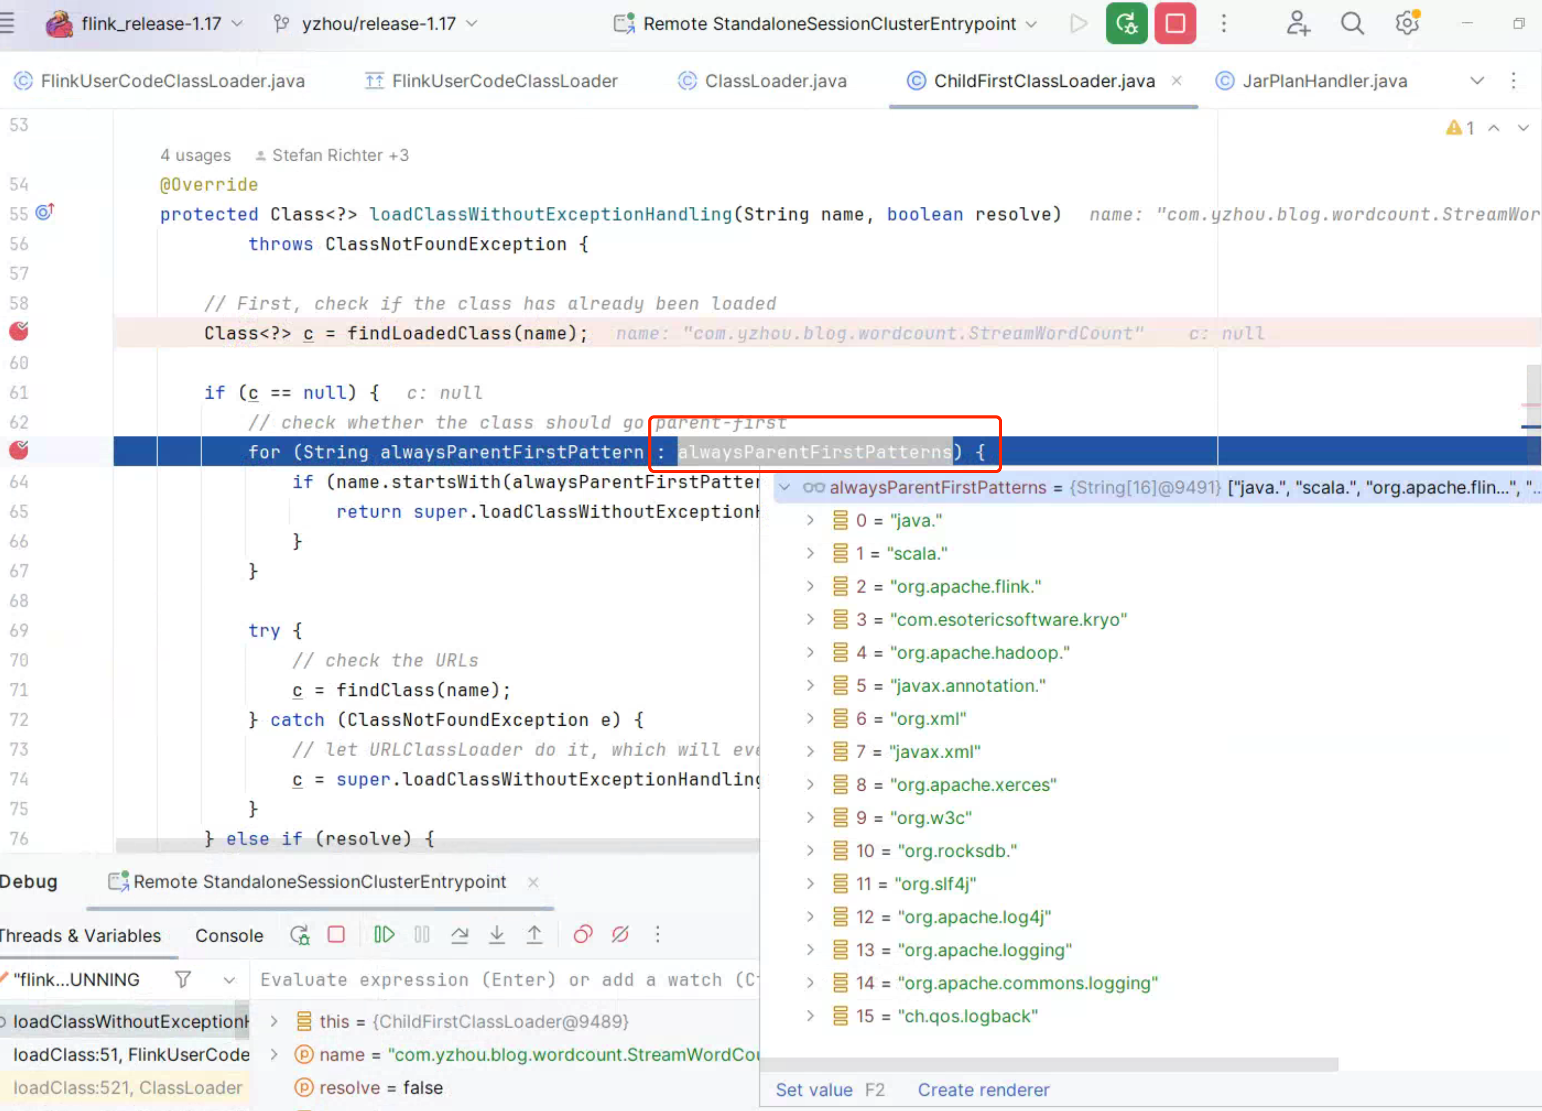Click the editor horizontal scrollbar

point(437,846)
